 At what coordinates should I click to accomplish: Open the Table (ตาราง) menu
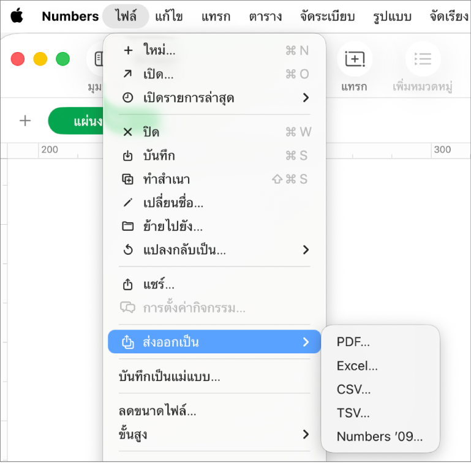(265, 16)
